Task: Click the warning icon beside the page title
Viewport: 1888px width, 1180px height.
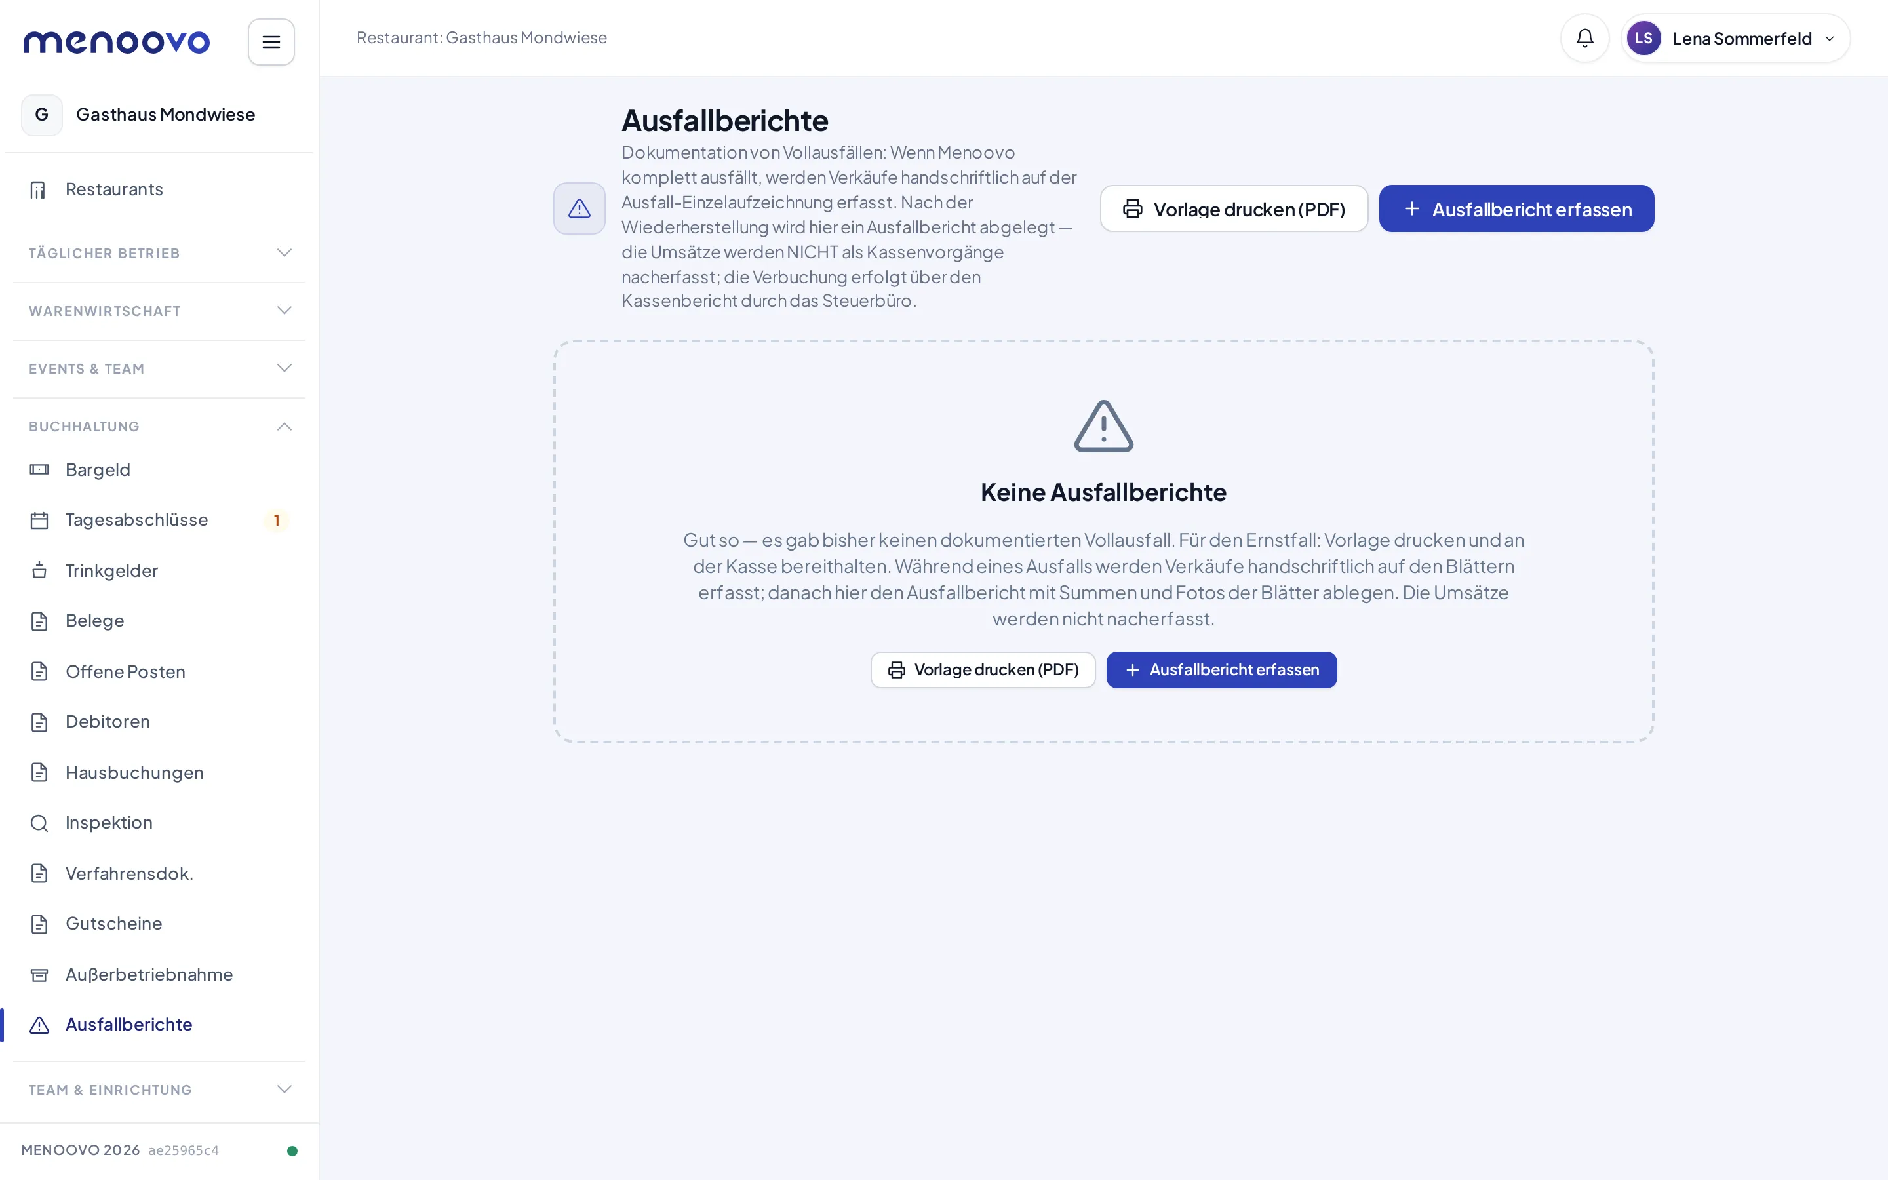Action: pos(579,208)
